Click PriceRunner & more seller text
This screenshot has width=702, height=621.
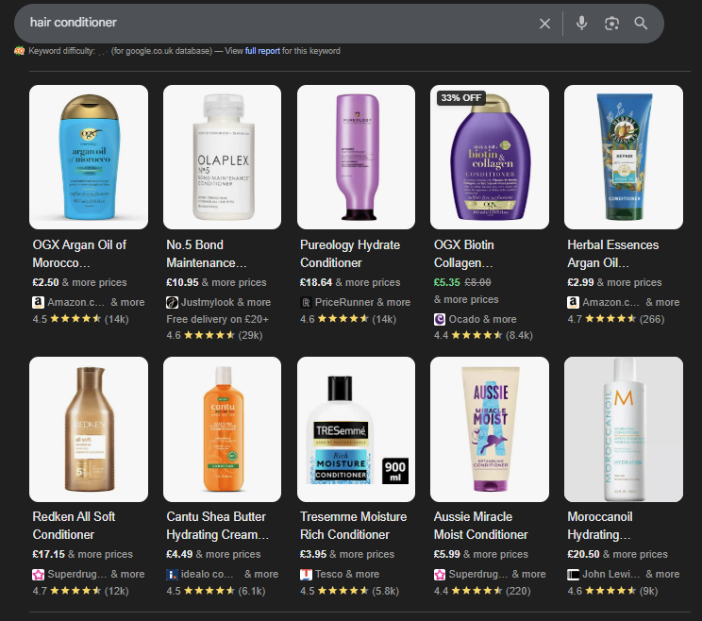(362, 302)
